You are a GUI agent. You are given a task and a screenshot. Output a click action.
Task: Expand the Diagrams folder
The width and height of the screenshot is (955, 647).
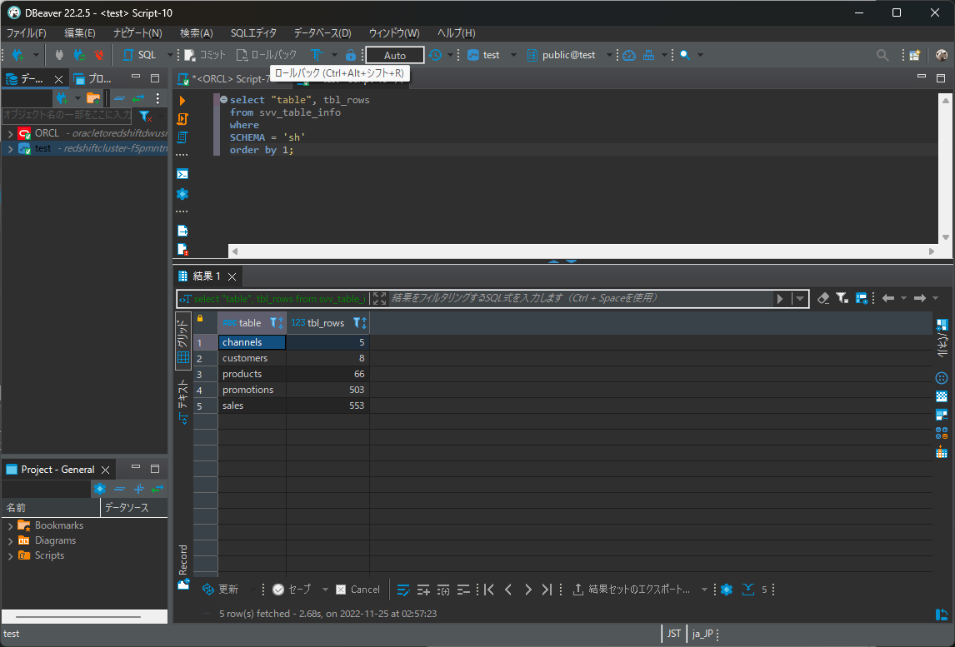tap(10, 540)
